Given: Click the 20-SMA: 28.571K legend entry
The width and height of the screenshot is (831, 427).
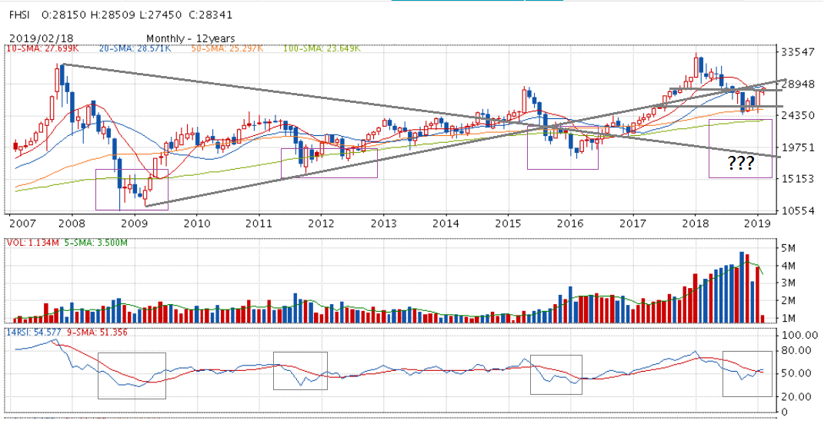Looking at the screenshot, I should pyautogui.click(x=135, y=48).
